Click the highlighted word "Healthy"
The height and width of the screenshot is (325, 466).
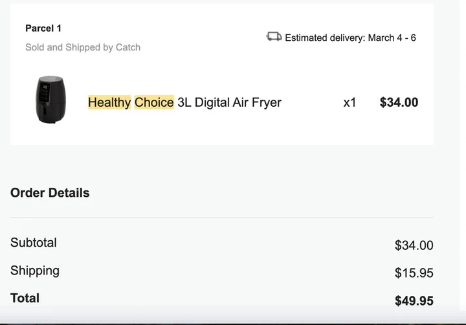click(x=109, y=102)
